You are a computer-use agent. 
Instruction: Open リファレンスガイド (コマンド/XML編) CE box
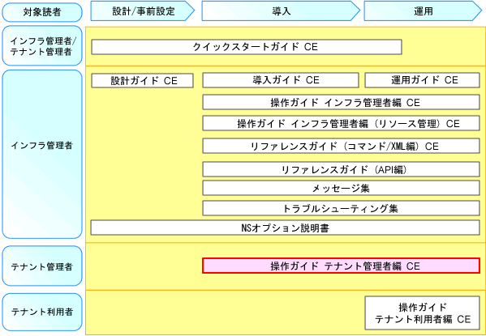[x=342, y=146]
